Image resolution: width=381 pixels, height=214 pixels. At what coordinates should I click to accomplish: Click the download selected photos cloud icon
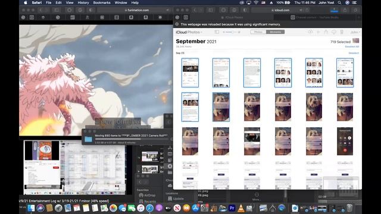tap(334, 32)
